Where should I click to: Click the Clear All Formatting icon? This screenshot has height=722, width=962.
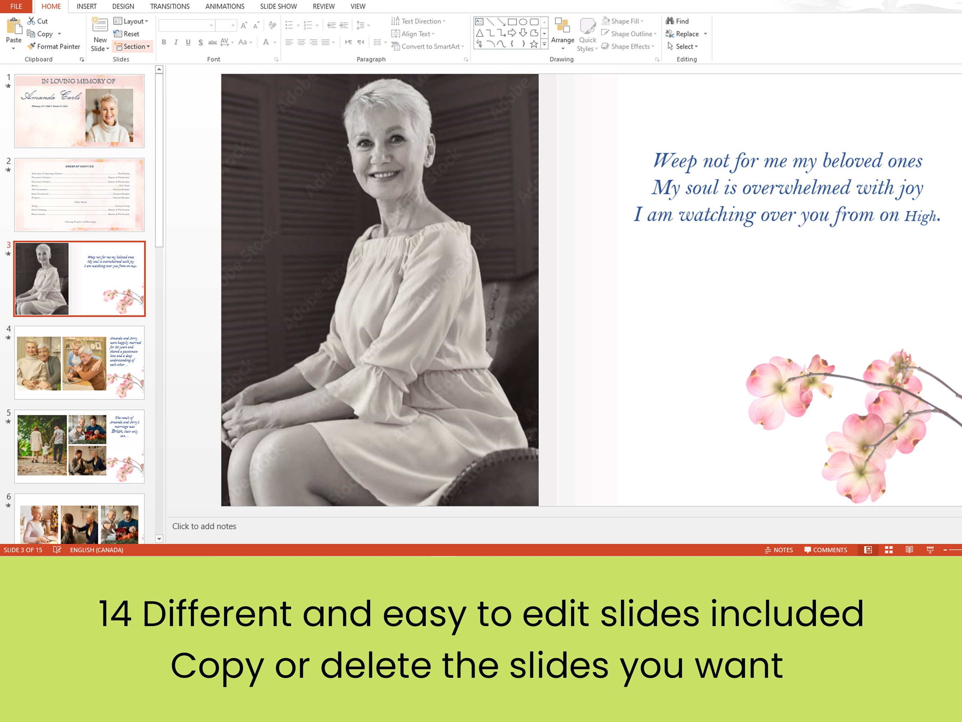pos(272,25)
